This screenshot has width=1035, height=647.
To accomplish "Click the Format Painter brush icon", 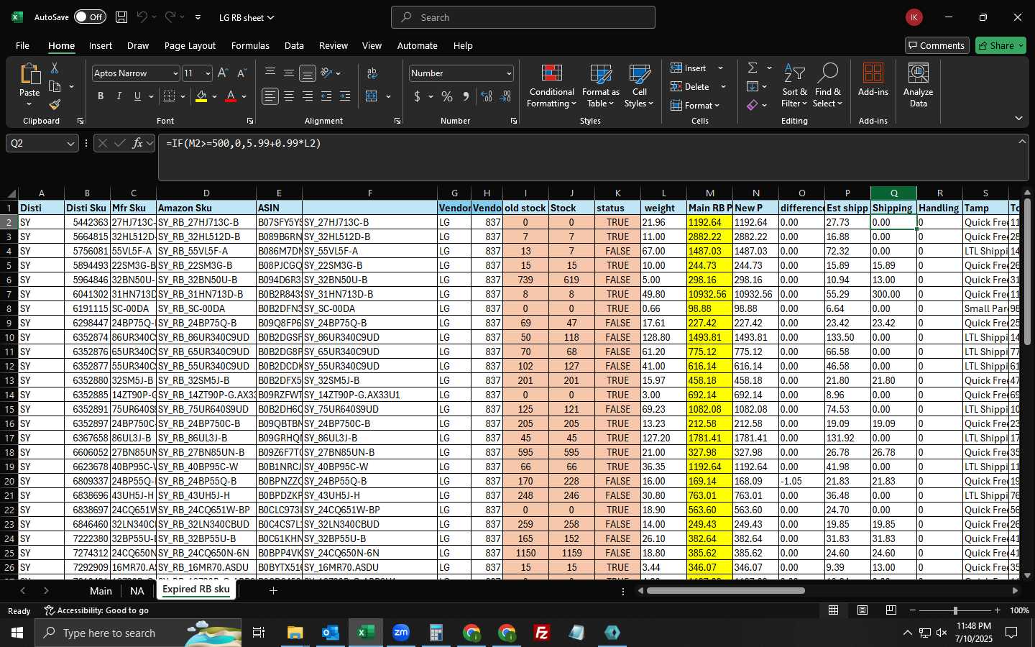I will (55, 104).
